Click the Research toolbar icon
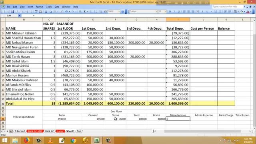Viewport: 256px width, 144px height. pyautogui.click(x=40, y=12)
